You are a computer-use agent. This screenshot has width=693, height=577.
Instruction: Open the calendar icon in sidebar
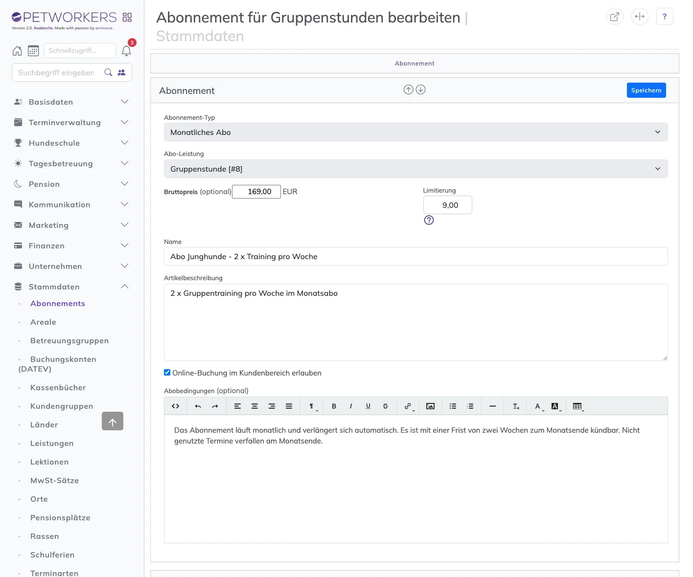33,50
